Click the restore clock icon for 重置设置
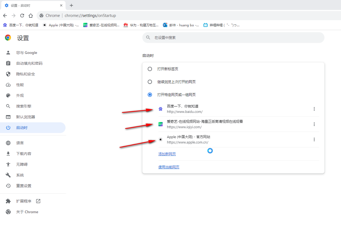Screen dimensions: 341x239 (x=8, y=186)
